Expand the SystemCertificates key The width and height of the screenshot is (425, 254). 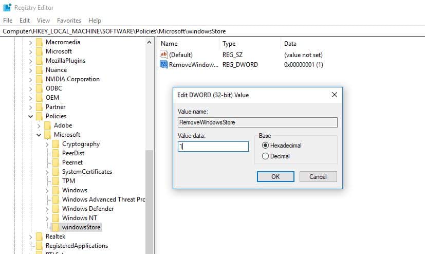point(47,172)
